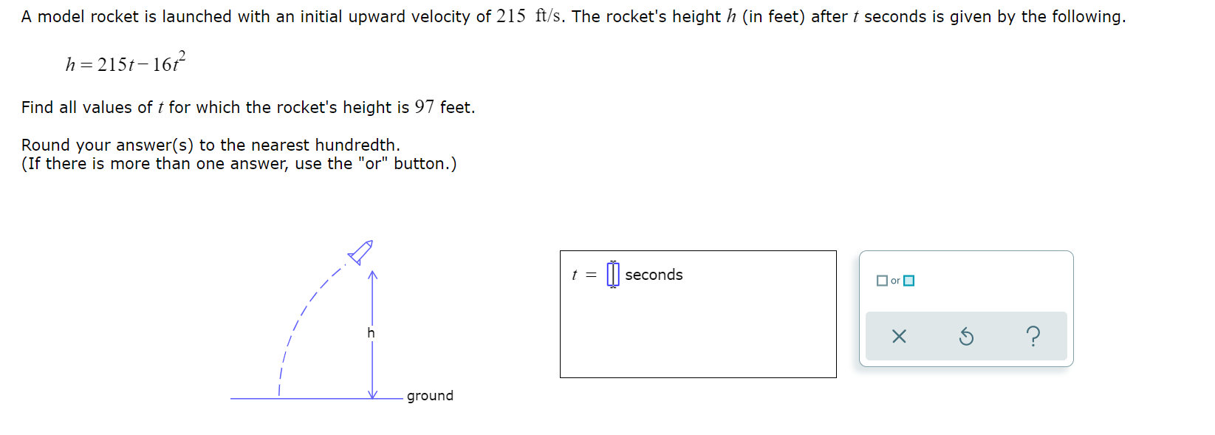Click the rocket illustration in the diagram
The height and width of the screenshot is (435, 1215).
[361, 251]
